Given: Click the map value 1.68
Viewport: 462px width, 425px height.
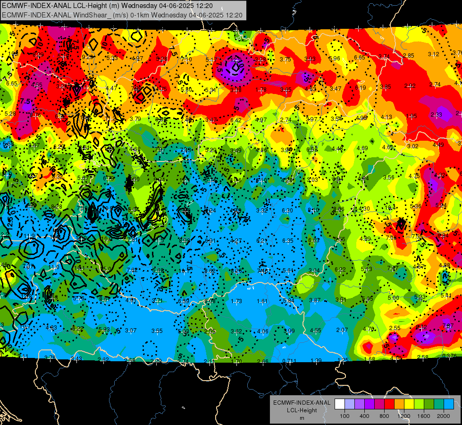Looking at the screenshot, I should pyautogui.click(x=370, y=359).
